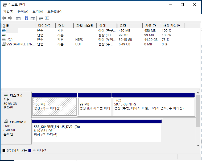Click the Back arrow toolbar icon
The height and width of the screenshot is (161, 202).
(4, 18)
